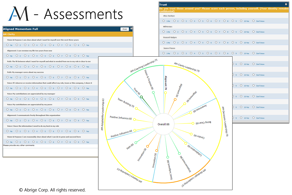The width and height of the screenshot is (292, 195).
Task: Rate 9 for contributions appreciated by my manager
Action: pos(75,99)
